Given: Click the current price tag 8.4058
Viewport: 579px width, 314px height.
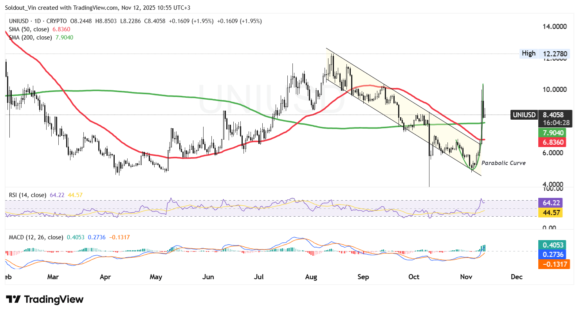Looking at the screenshot, I should 553,115.
